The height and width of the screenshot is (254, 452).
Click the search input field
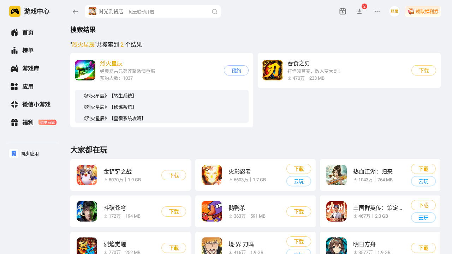(153, 12)
